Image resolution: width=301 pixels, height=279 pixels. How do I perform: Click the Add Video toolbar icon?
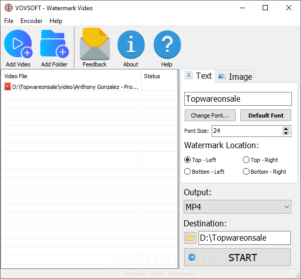(x=18, y=44)
